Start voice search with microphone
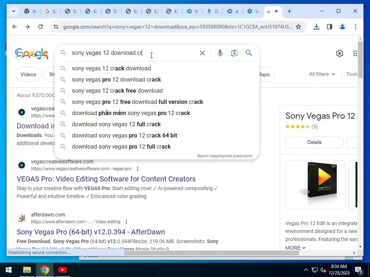This screenshot has width=370, height=277. coord(220,53)
